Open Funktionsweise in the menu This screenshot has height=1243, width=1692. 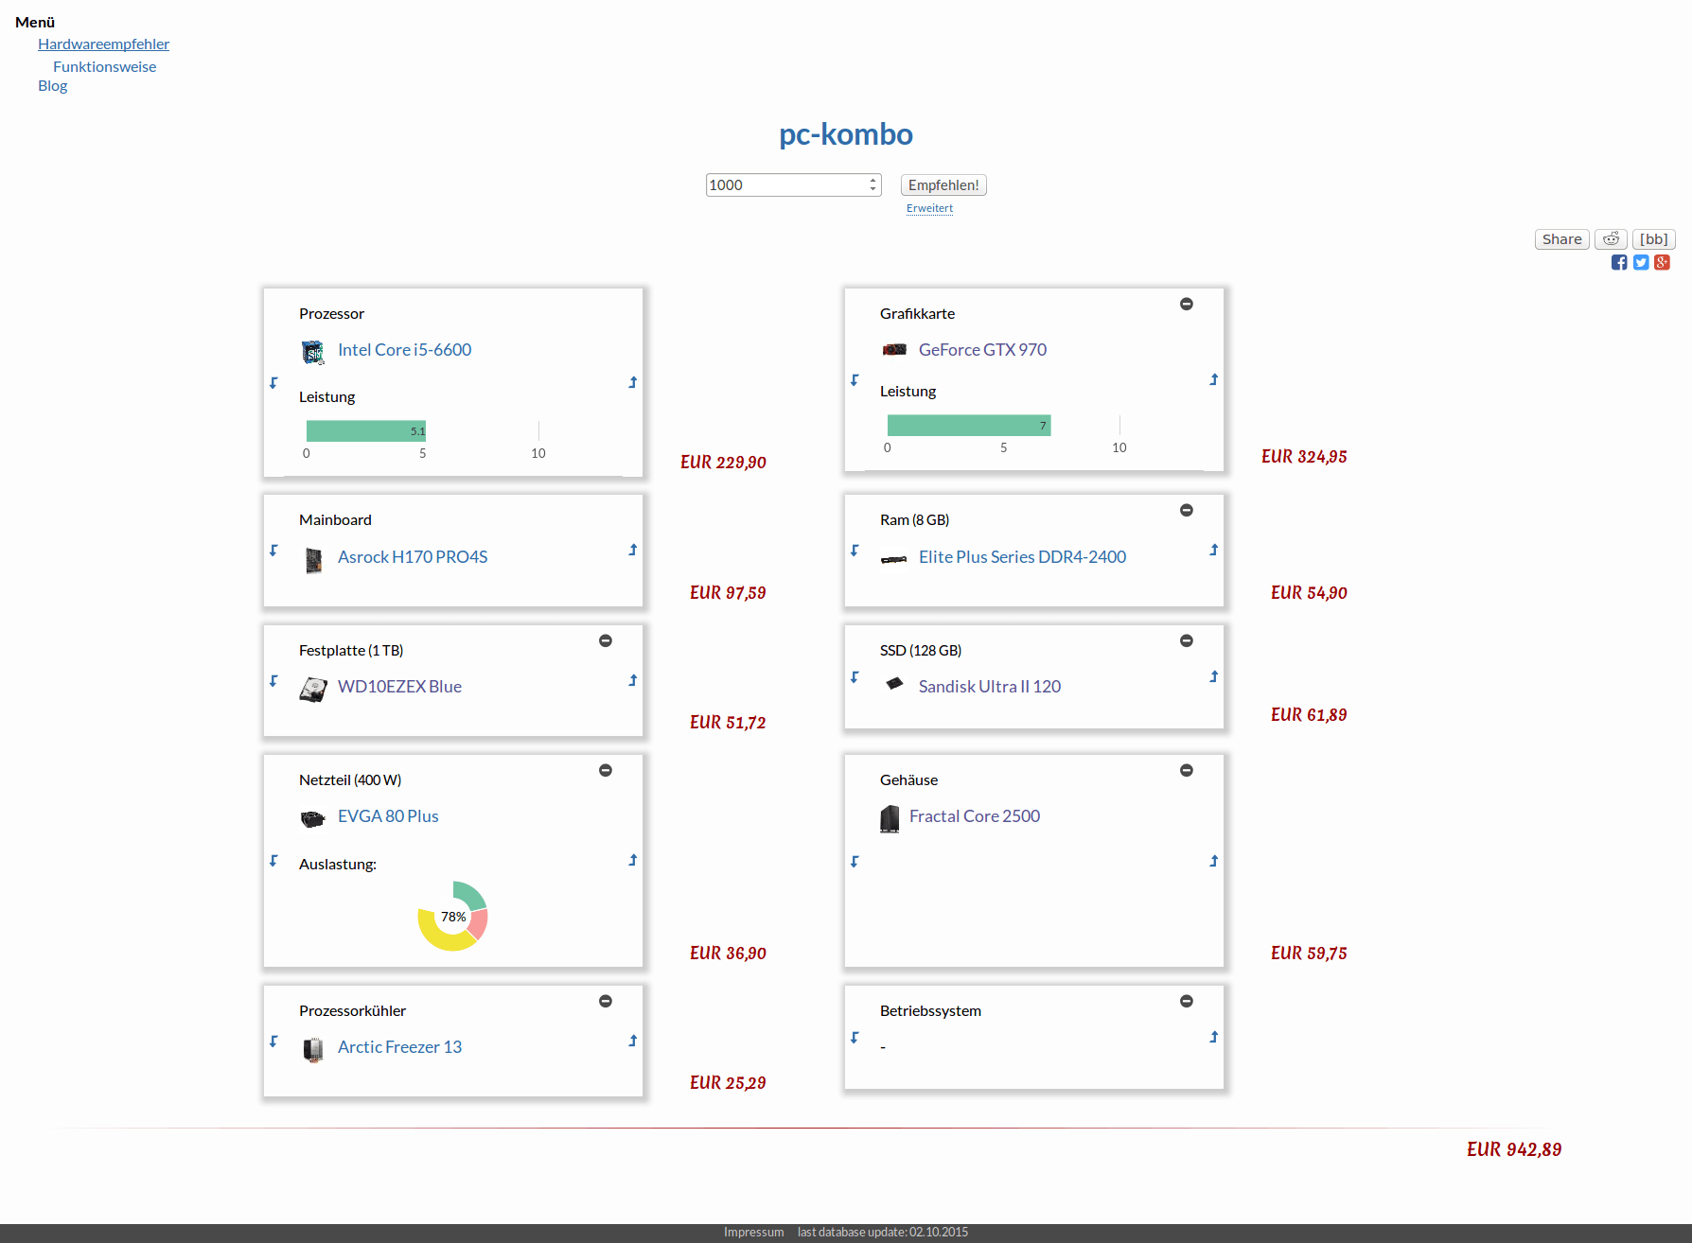click(x=104, y=67)
